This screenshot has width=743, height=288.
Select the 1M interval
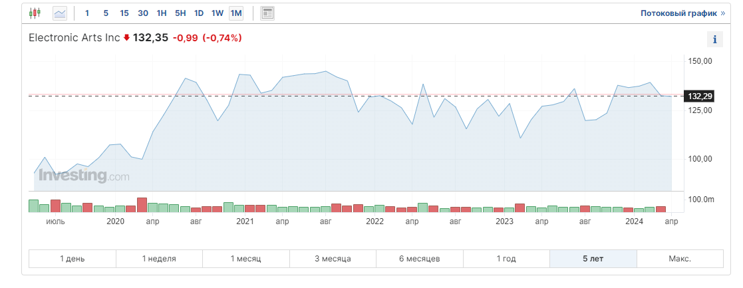coord(236,13)
